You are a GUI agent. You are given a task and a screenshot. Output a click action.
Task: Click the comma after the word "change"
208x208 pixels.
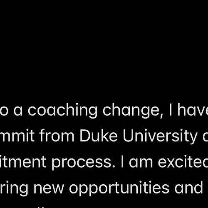click(x=161, y=116)
